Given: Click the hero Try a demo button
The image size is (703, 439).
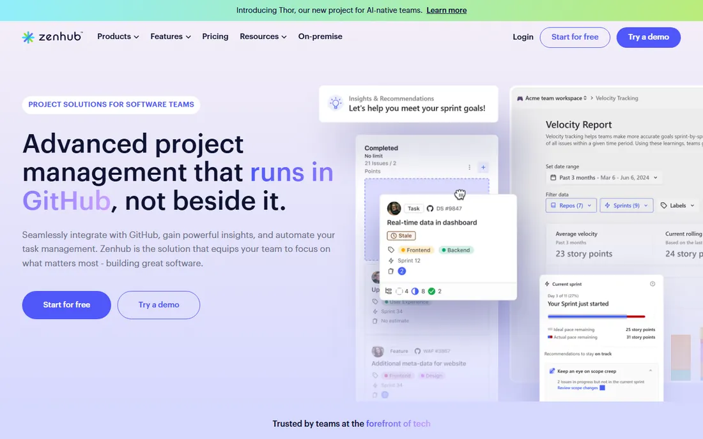Looking at the screenshot, I should (158, 305).
